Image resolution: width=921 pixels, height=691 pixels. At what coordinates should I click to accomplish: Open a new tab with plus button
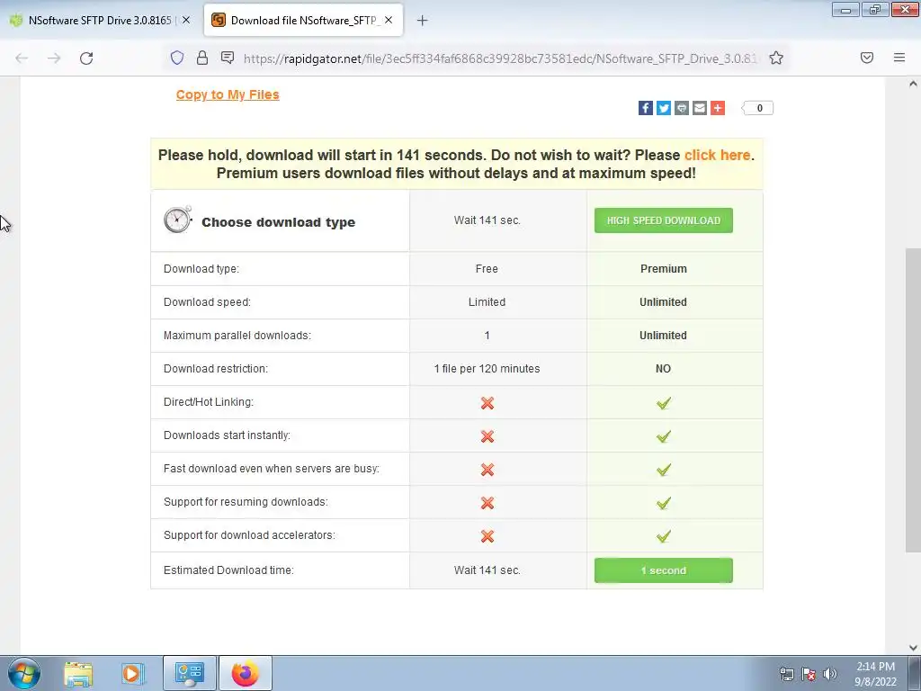(x=422, y=21)
